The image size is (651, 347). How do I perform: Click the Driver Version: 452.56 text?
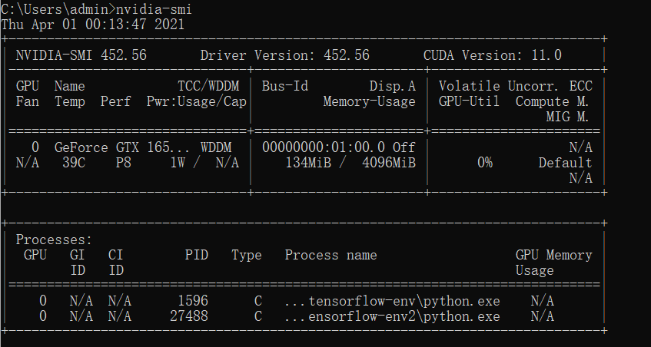point(285,55)
